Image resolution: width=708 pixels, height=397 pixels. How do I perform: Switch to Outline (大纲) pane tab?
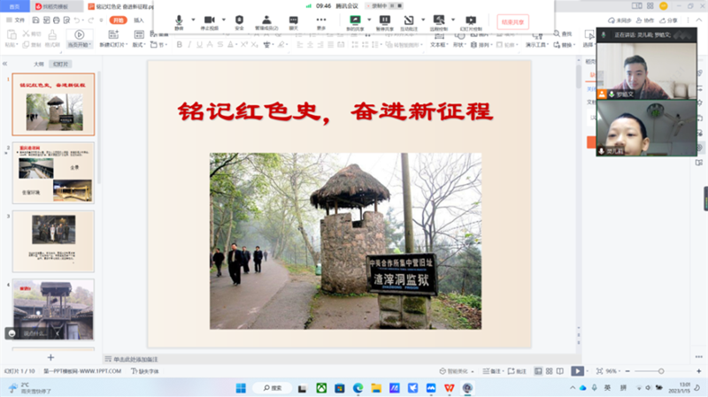click(x=39, y=64)
